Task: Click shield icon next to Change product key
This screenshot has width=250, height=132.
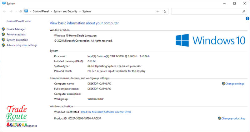Action: click(219, 118)
